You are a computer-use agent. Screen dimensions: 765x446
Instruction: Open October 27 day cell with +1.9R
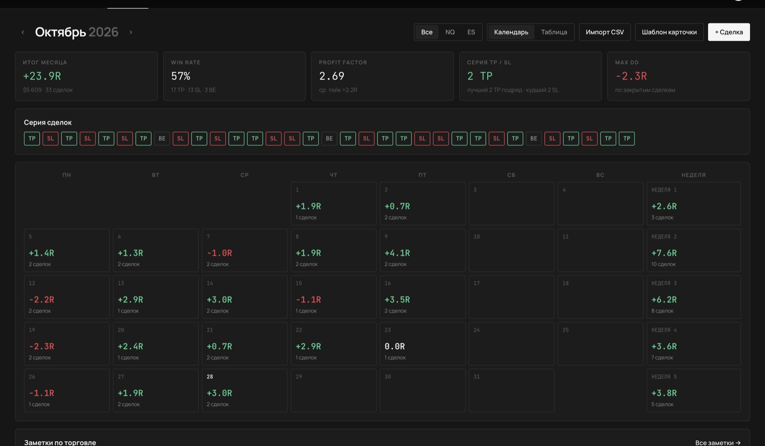coord(156,391)
